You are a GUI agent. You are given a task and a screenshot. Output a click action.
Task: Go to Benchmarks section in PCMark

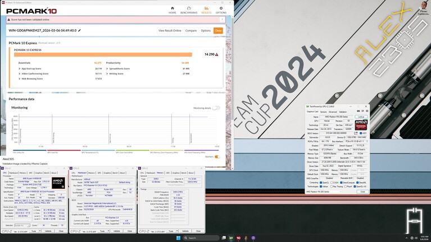189,10
